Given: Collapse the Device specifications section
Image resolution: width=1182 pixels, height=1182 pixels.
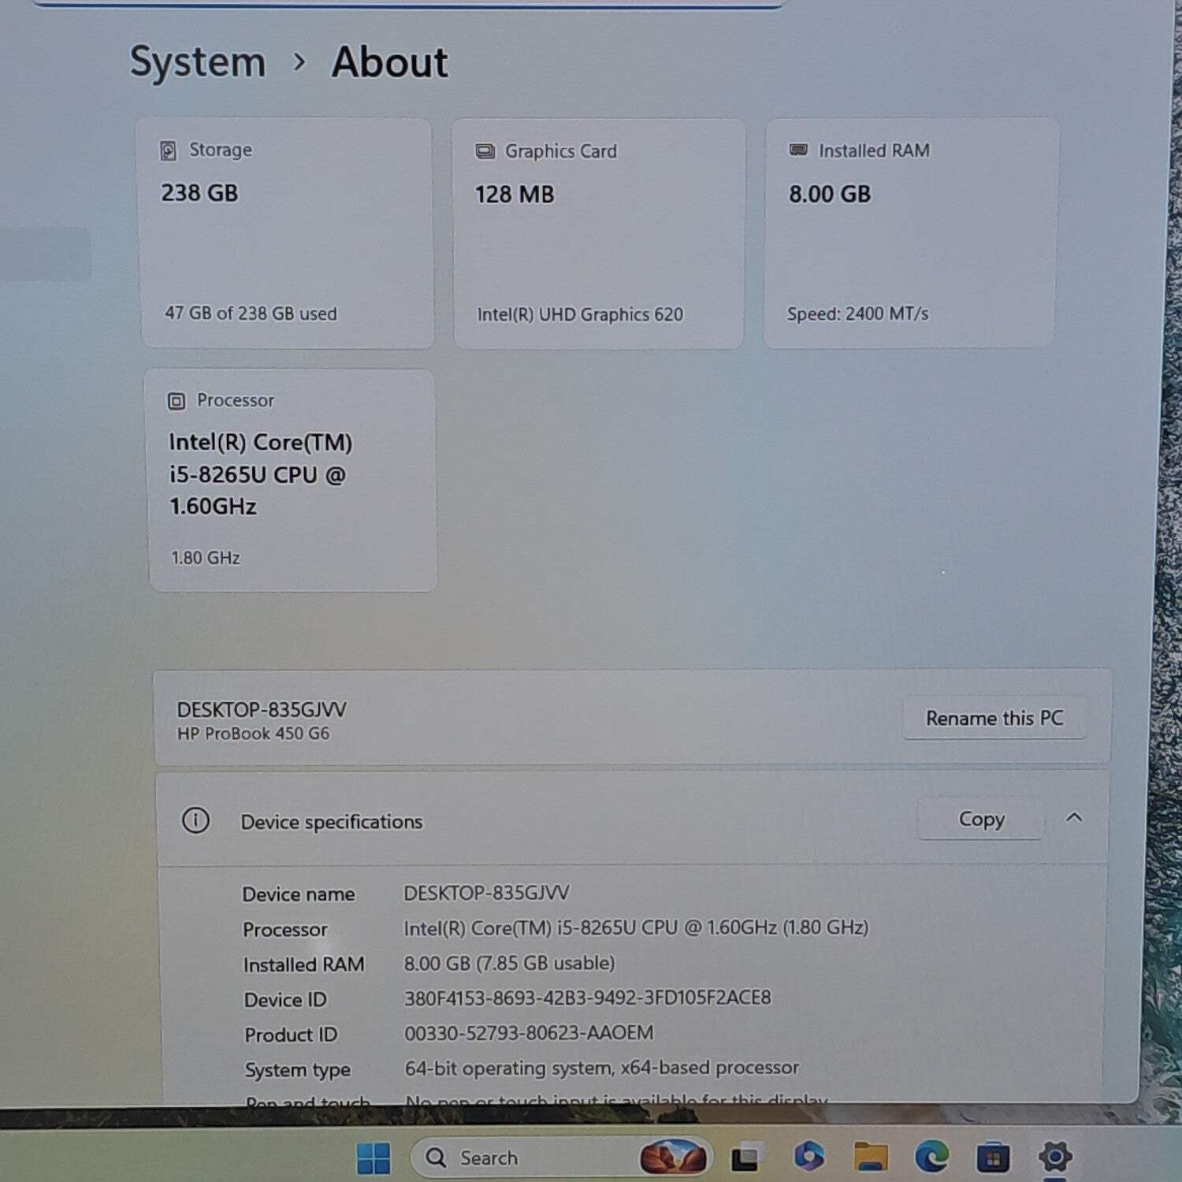Looking at the screenshot, I should pyautogui.click(x=1073, y=818).
